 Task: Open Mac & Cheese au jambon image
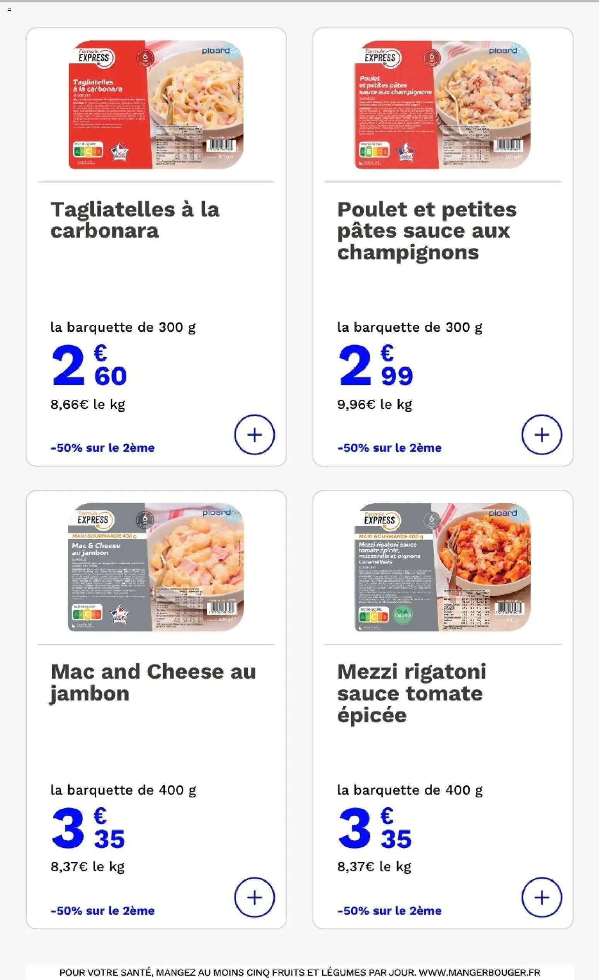[x=156, y=567]
